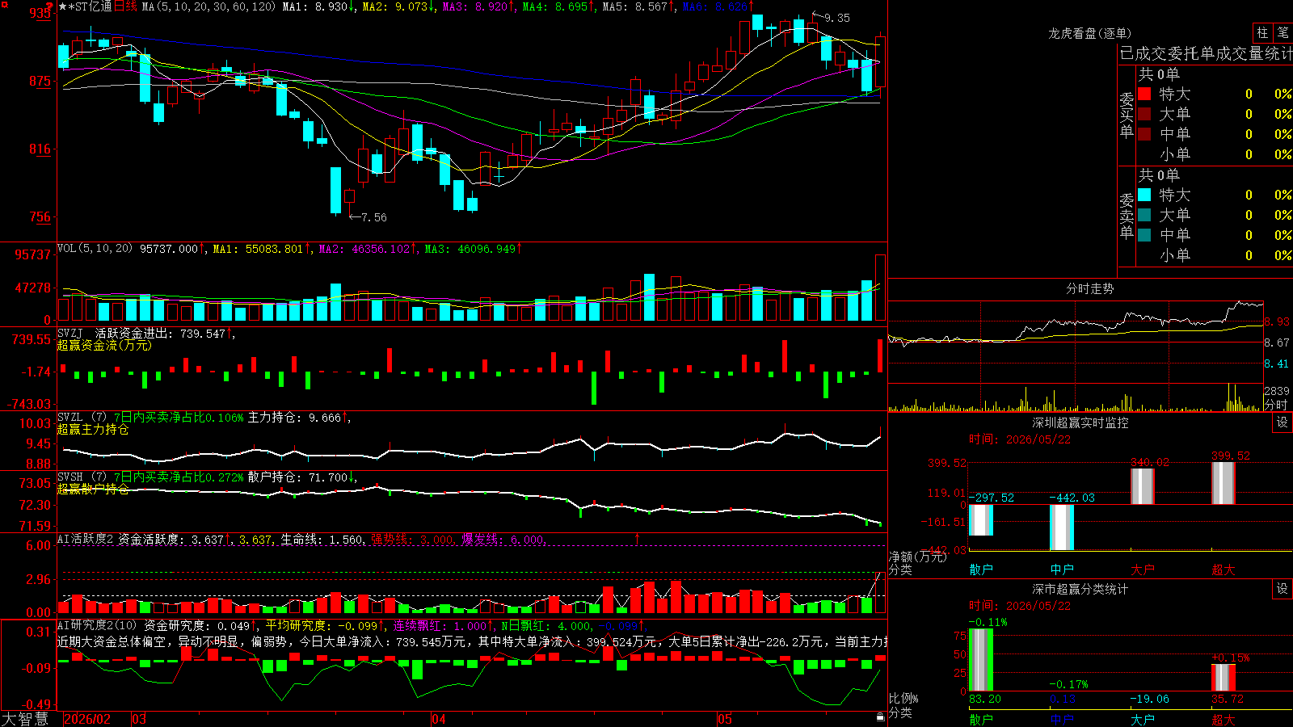The height and width of the screenshot is (727, 1293).
Task: Click the 资金活跃度: 3.637 readout
Action: point(171,540)
